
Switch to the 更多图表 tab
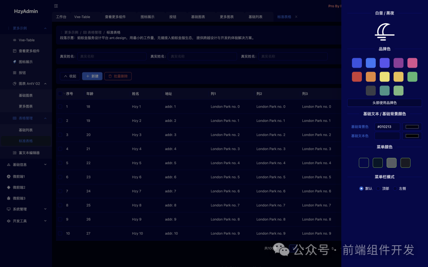click(x=227, y=17)
